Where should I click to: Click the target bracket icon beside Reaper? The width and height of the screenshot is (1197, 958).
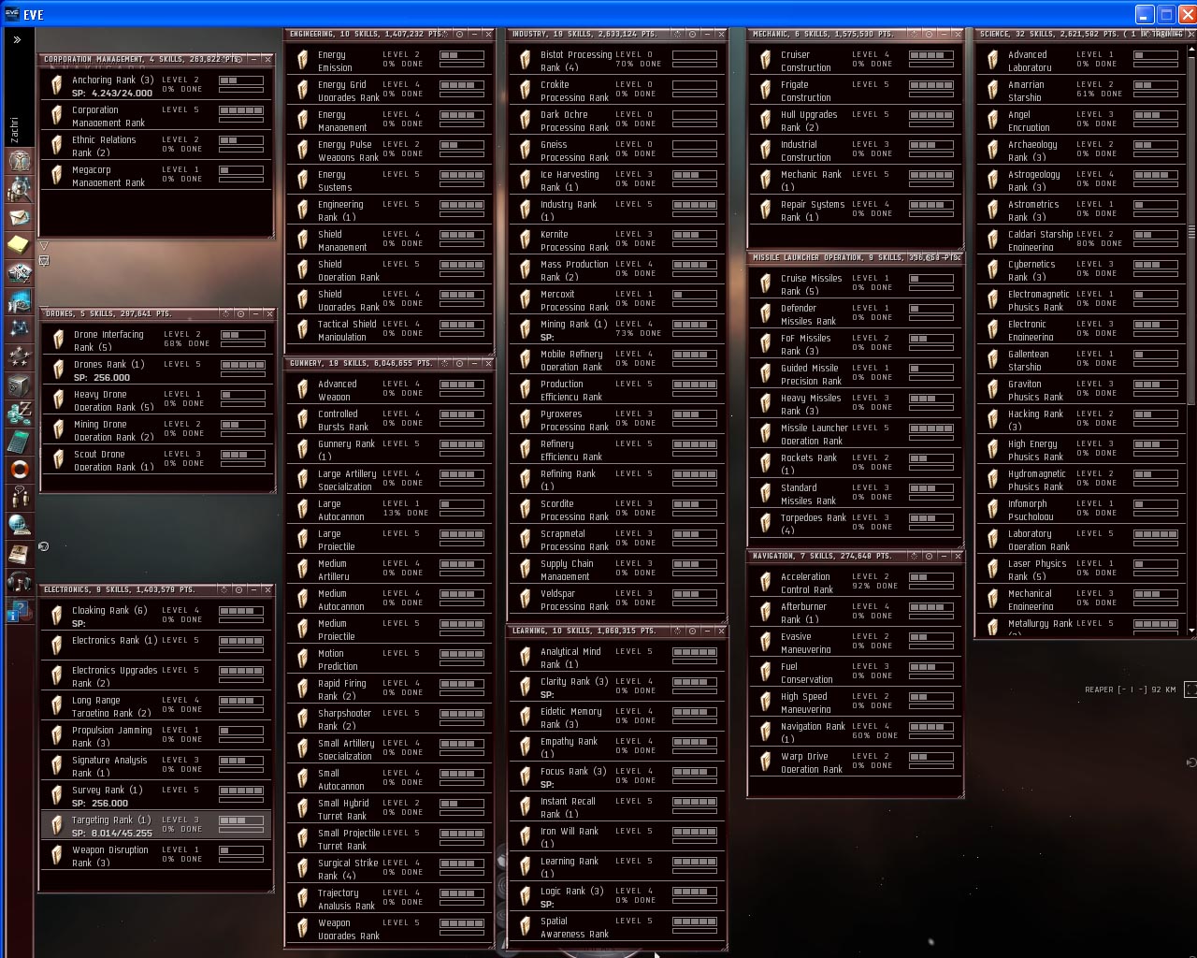(x=1190, y=689)
